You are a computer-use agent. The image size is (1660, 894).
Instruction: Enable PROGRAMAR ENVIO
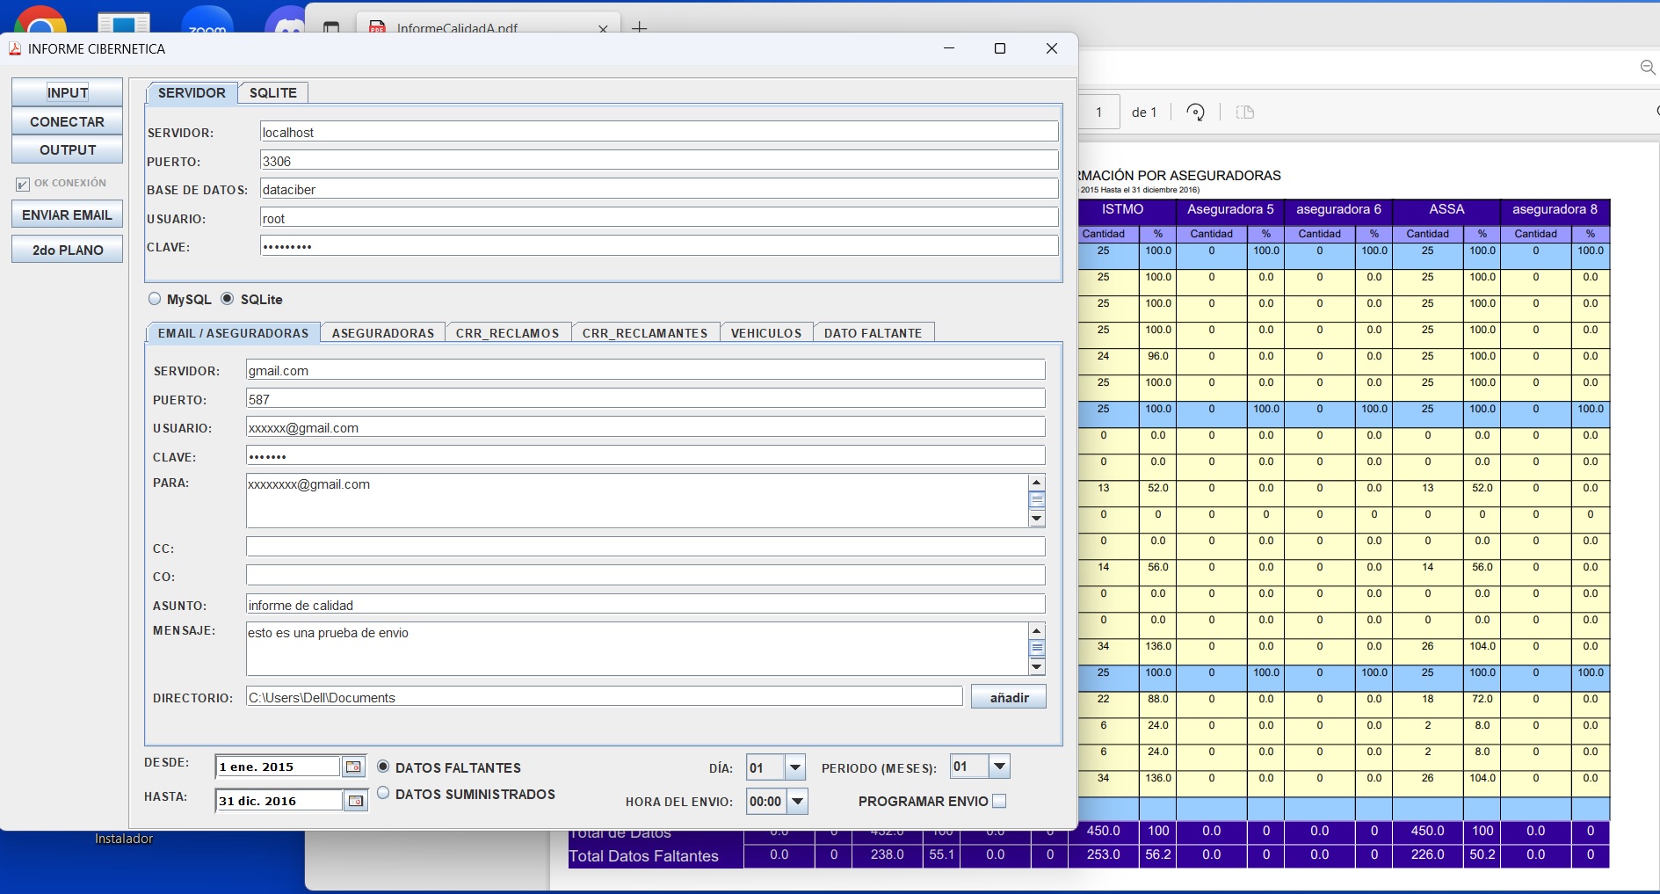[1000, 801]
